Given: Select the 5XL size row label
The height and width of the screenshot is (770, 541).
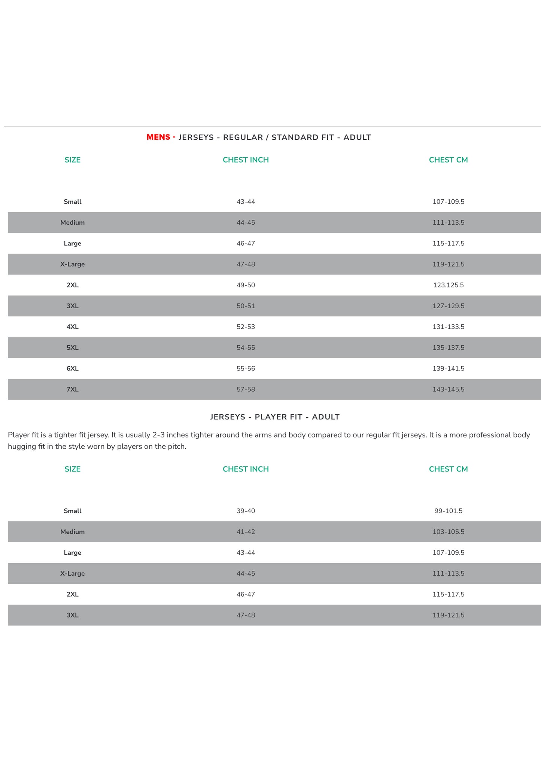Looking at the screenshot, I should point(73,348).
